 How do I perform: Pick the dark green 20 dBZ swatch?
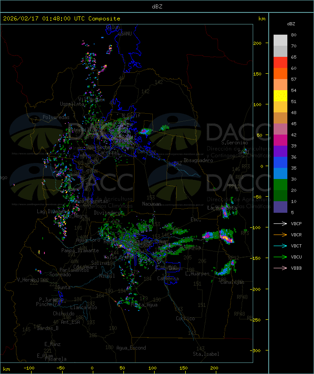click(x=280, y=195)
